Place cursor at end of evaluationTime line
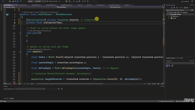Screen dimensions: 195x110 coord(62,23)
